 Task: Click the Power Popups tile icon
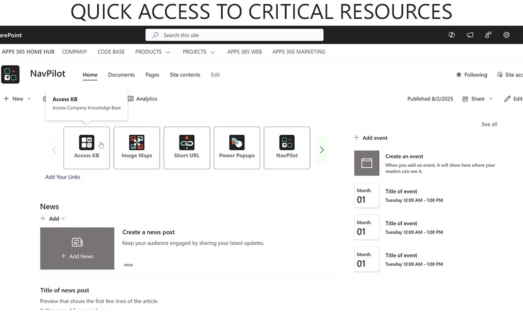[237, 143]
